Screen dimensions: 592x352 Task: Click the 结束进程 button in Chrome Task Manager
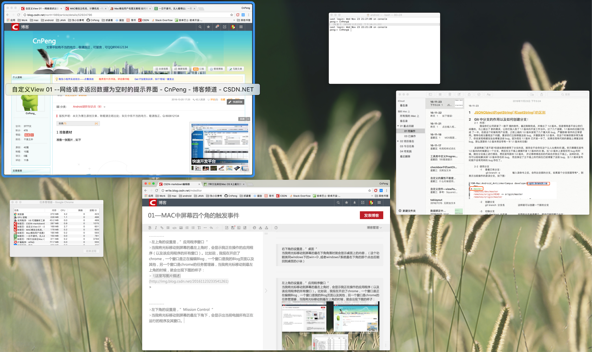point(91,251)
